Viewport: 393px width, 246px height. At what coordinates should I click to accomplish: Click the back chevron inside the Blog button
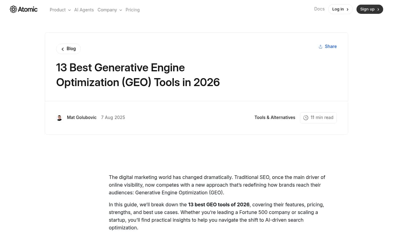63,49
